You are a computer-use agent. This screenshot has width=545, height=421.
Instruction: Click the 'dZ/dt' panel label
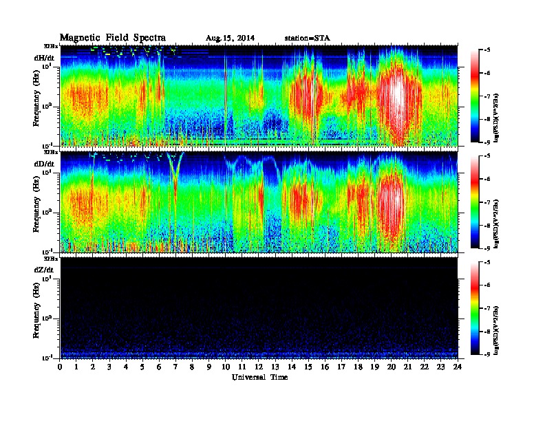coord(44,270)
